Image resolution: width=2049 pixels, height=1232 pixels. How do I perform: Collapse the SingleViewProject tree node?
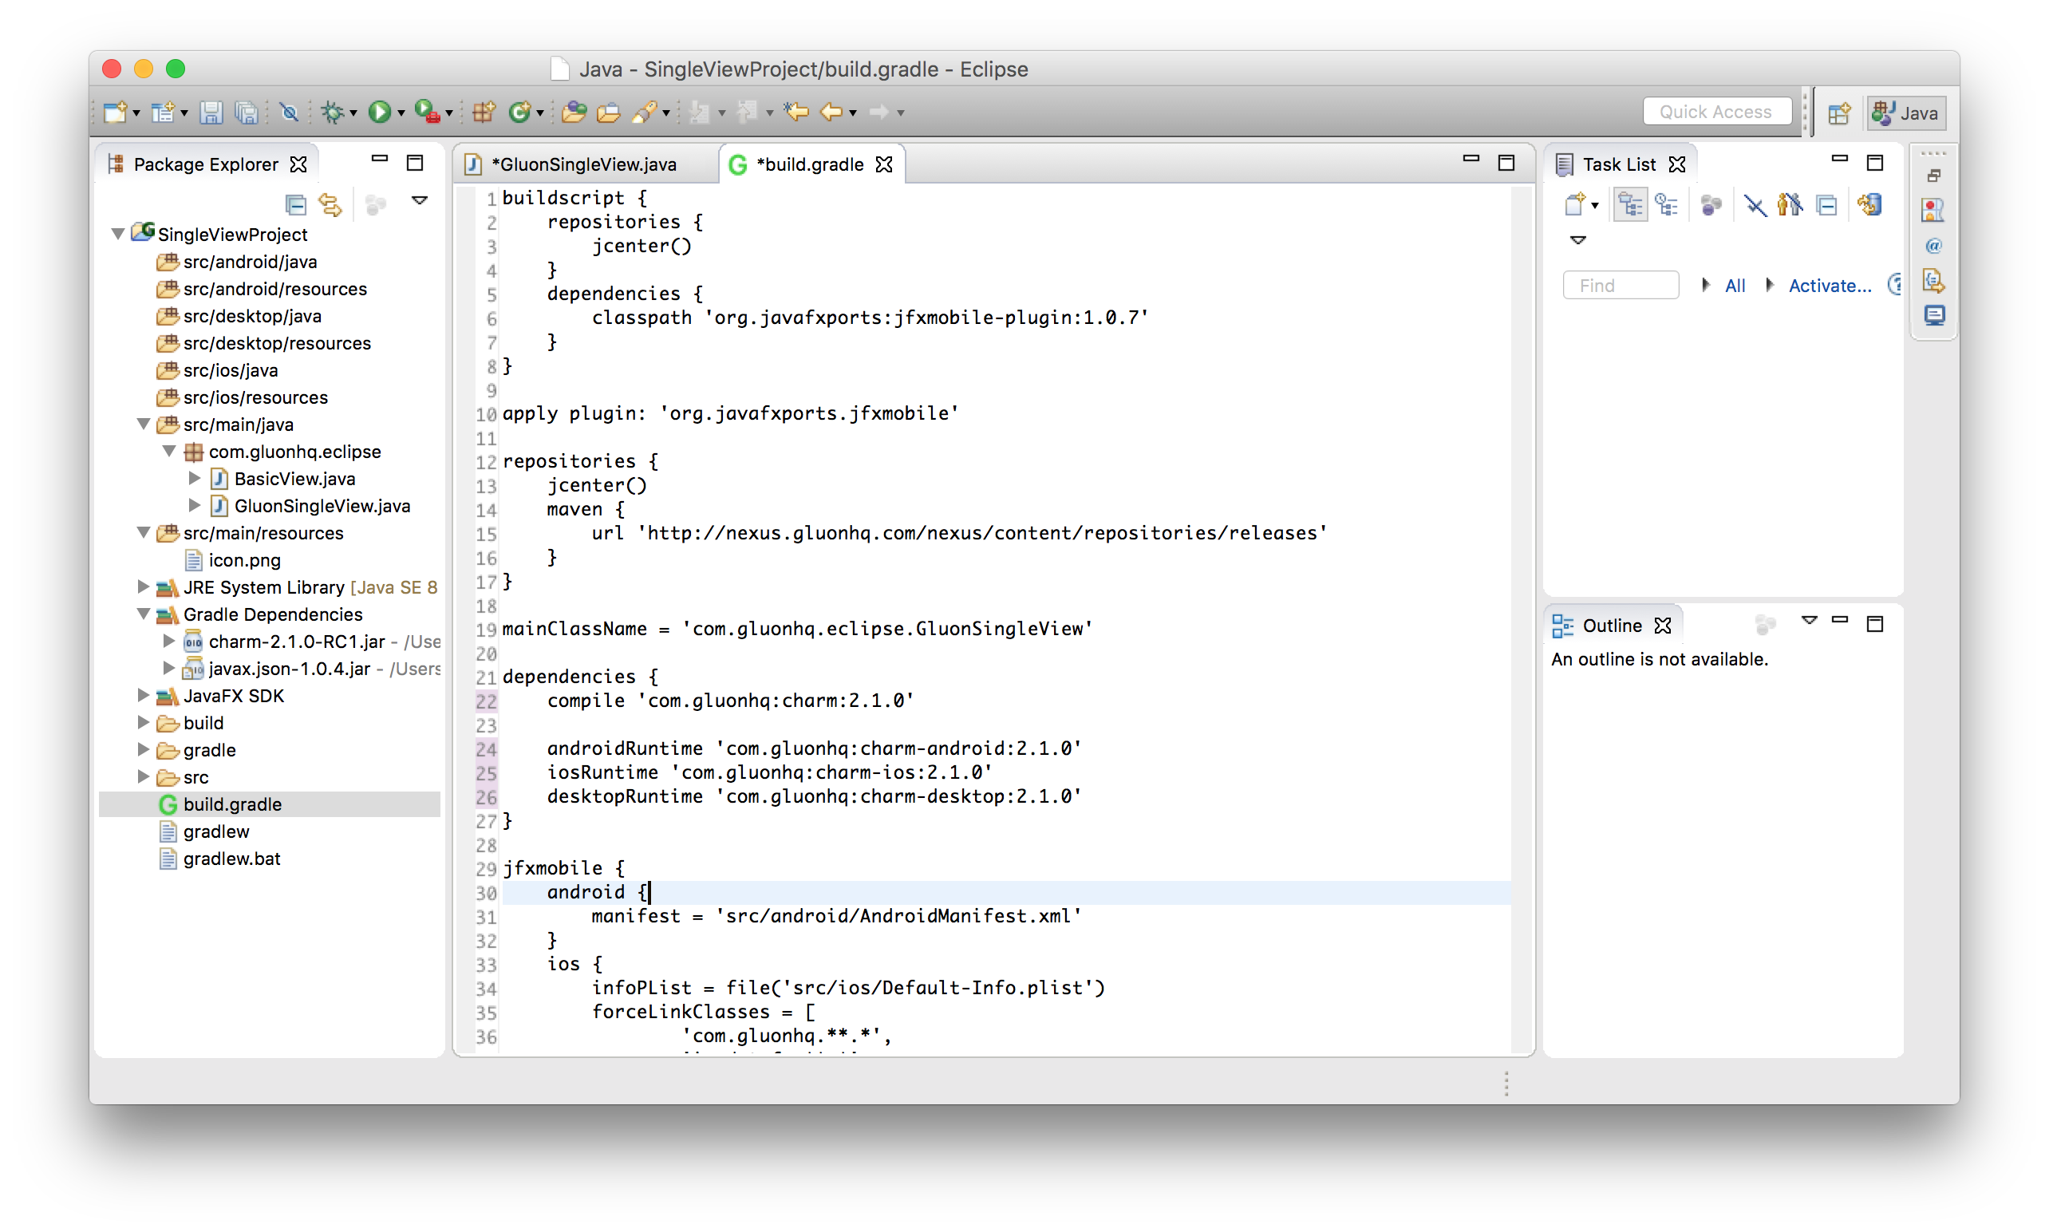pyautogui.click(x=118, y=234)
